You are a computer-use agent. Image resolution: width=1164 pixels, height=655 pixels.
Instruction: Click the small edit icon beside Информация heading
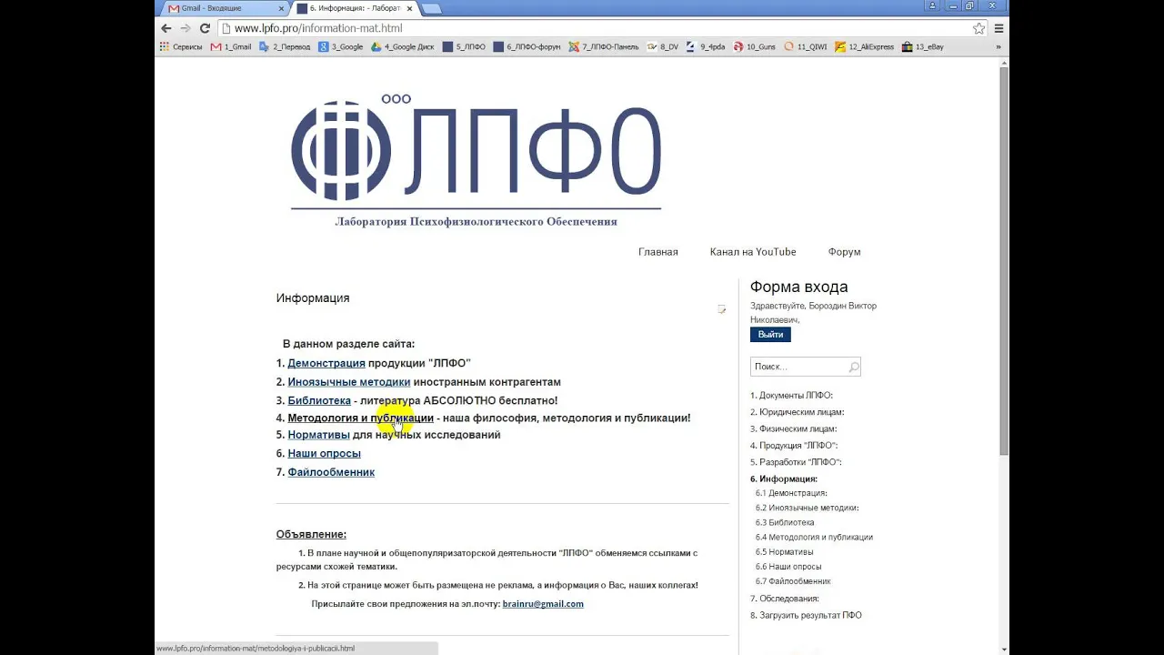pos(722,309)
